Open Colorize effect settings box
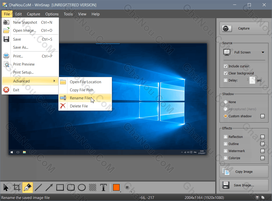The height and width of the screenshot is (201, 272). click(x=262, y=158)
